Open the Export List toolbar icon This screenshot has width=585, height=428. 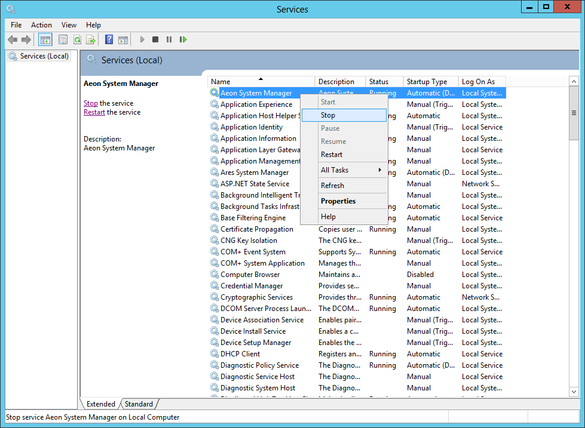pyautogui.click(x=90, y=39)
